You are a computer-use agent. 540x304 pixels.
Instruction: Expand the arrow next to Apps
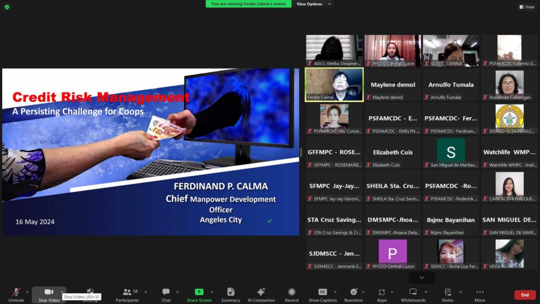click(x=392, y=292)
